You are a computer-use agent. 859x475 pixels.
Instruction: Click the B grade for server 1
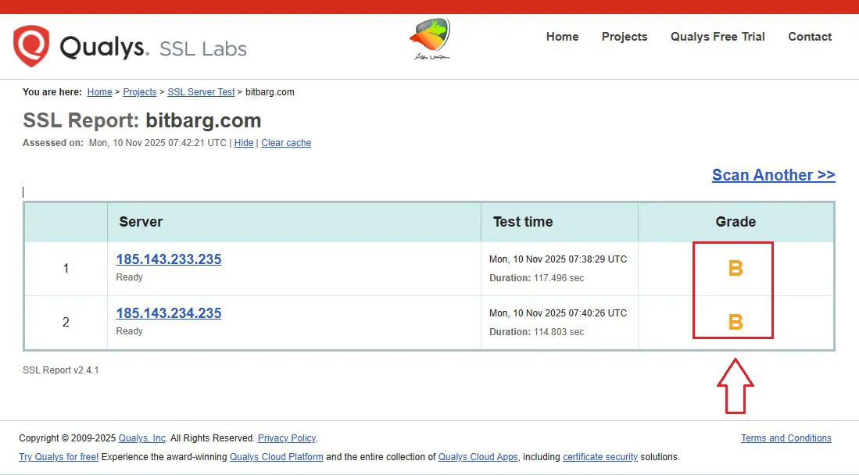[735, 269]
